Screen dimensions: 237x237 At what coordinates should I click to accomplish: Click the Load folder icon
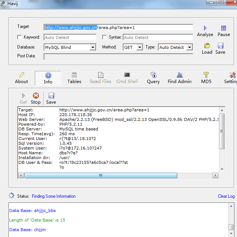207,46
